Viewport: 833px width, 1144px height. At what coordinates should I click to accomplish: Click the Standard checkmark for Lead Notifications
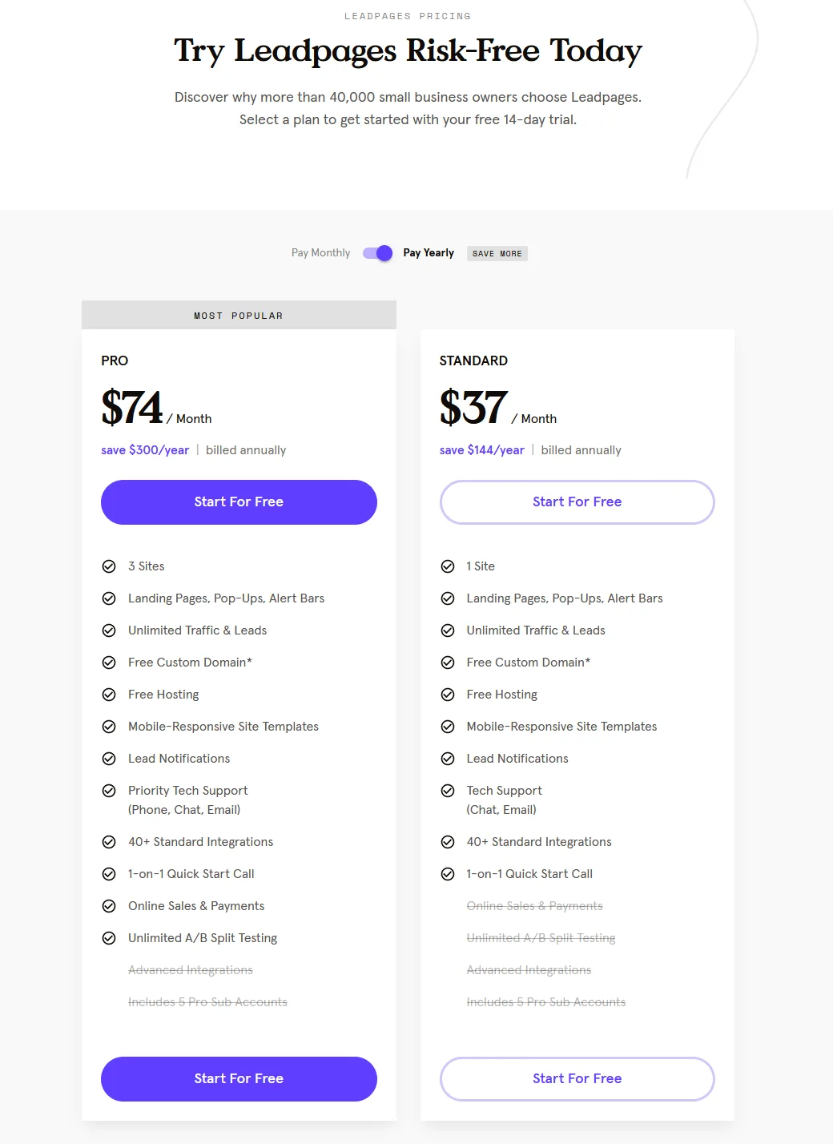[x=448, y=759]
